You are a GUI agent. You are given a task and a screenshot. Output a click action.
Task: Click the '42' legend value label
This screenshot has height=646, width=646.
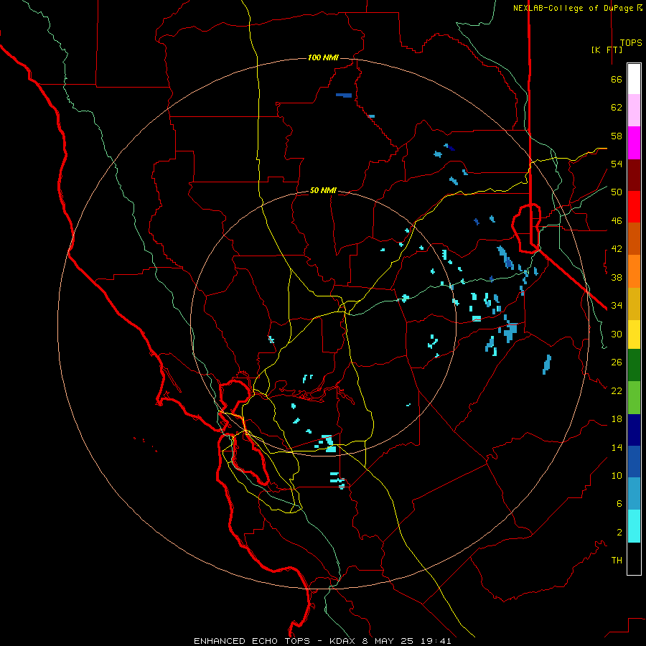click(617, 249)
